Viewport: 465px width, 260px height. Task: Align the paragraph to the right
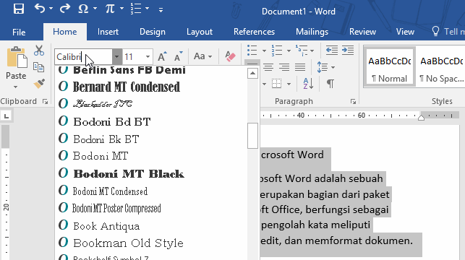pos(284,67)
